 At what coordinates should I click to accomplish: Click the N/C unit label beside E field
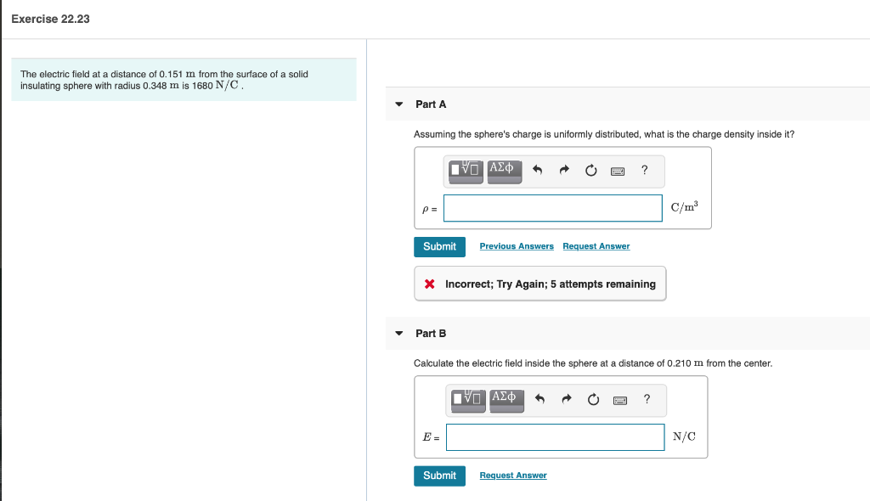pyautogui.click(x=684, y=436)
